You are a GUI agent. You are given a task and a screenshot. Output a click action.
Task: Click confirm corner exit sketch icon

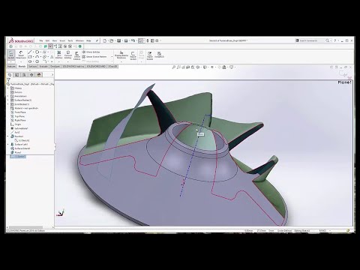tap(343, 73)
